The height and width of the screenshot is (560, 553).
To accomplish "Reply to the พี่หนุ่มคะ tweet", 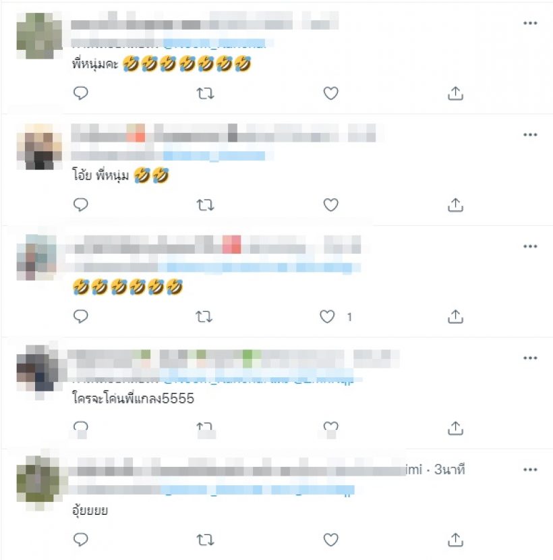I will pos(81,93).
